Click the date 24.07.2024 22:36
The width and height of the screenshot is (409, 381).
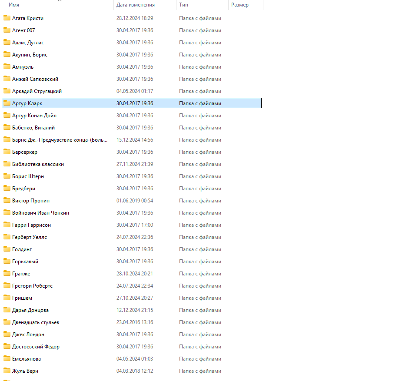click(135, 237)
